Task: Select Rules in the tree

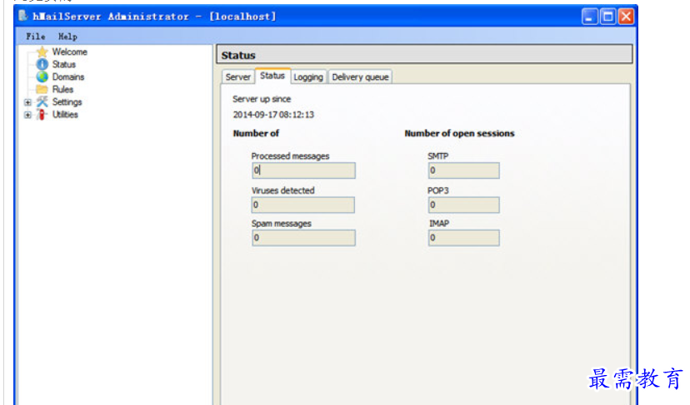Action: [62, 90]
